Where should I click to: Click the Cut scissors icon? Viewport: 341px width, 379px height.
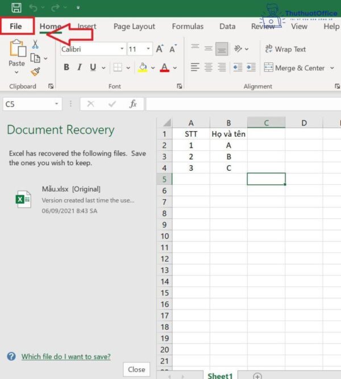click(35, 44)
